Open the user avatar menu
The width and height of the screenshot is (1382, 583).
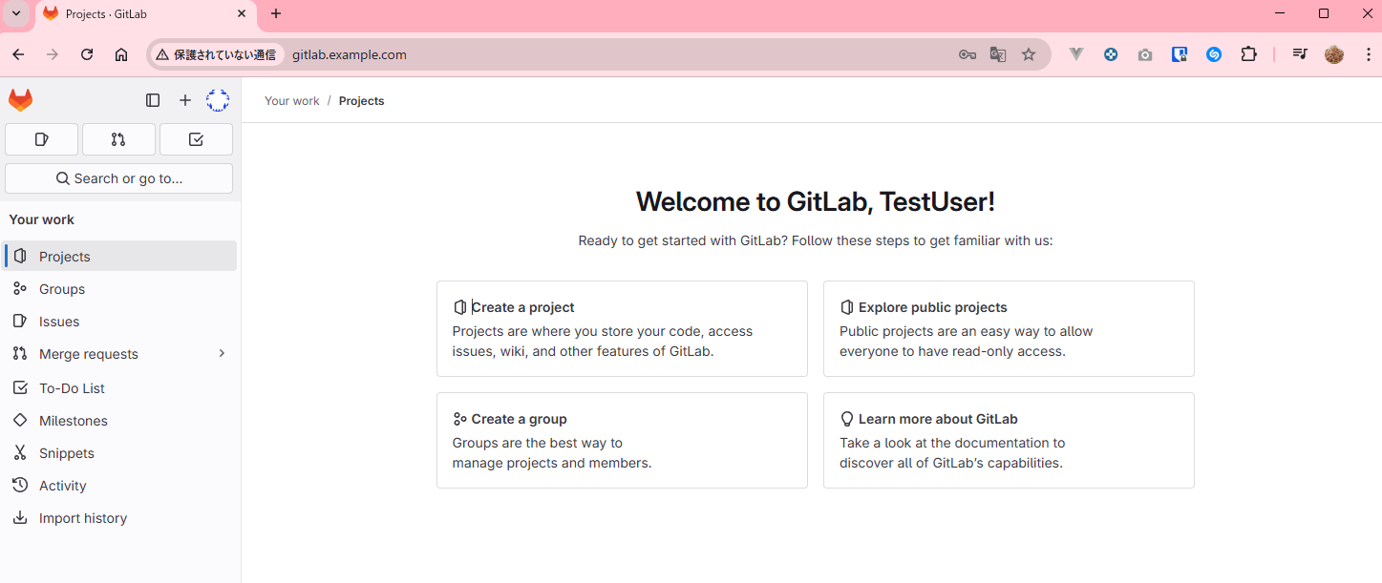tap(218, 100)
